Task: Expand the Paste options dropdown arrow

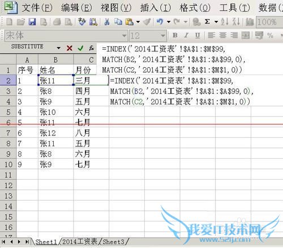Action: 138,22
